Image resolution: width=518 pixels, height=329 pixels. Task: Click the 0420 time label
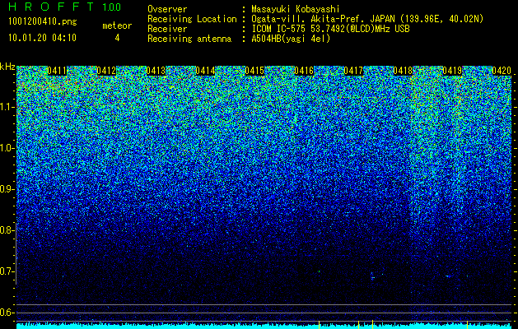[502, 71]
